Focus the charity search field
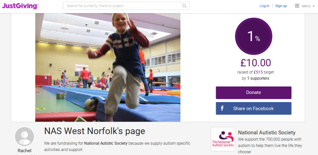The image size is (318, 155). tap(126, 6)
